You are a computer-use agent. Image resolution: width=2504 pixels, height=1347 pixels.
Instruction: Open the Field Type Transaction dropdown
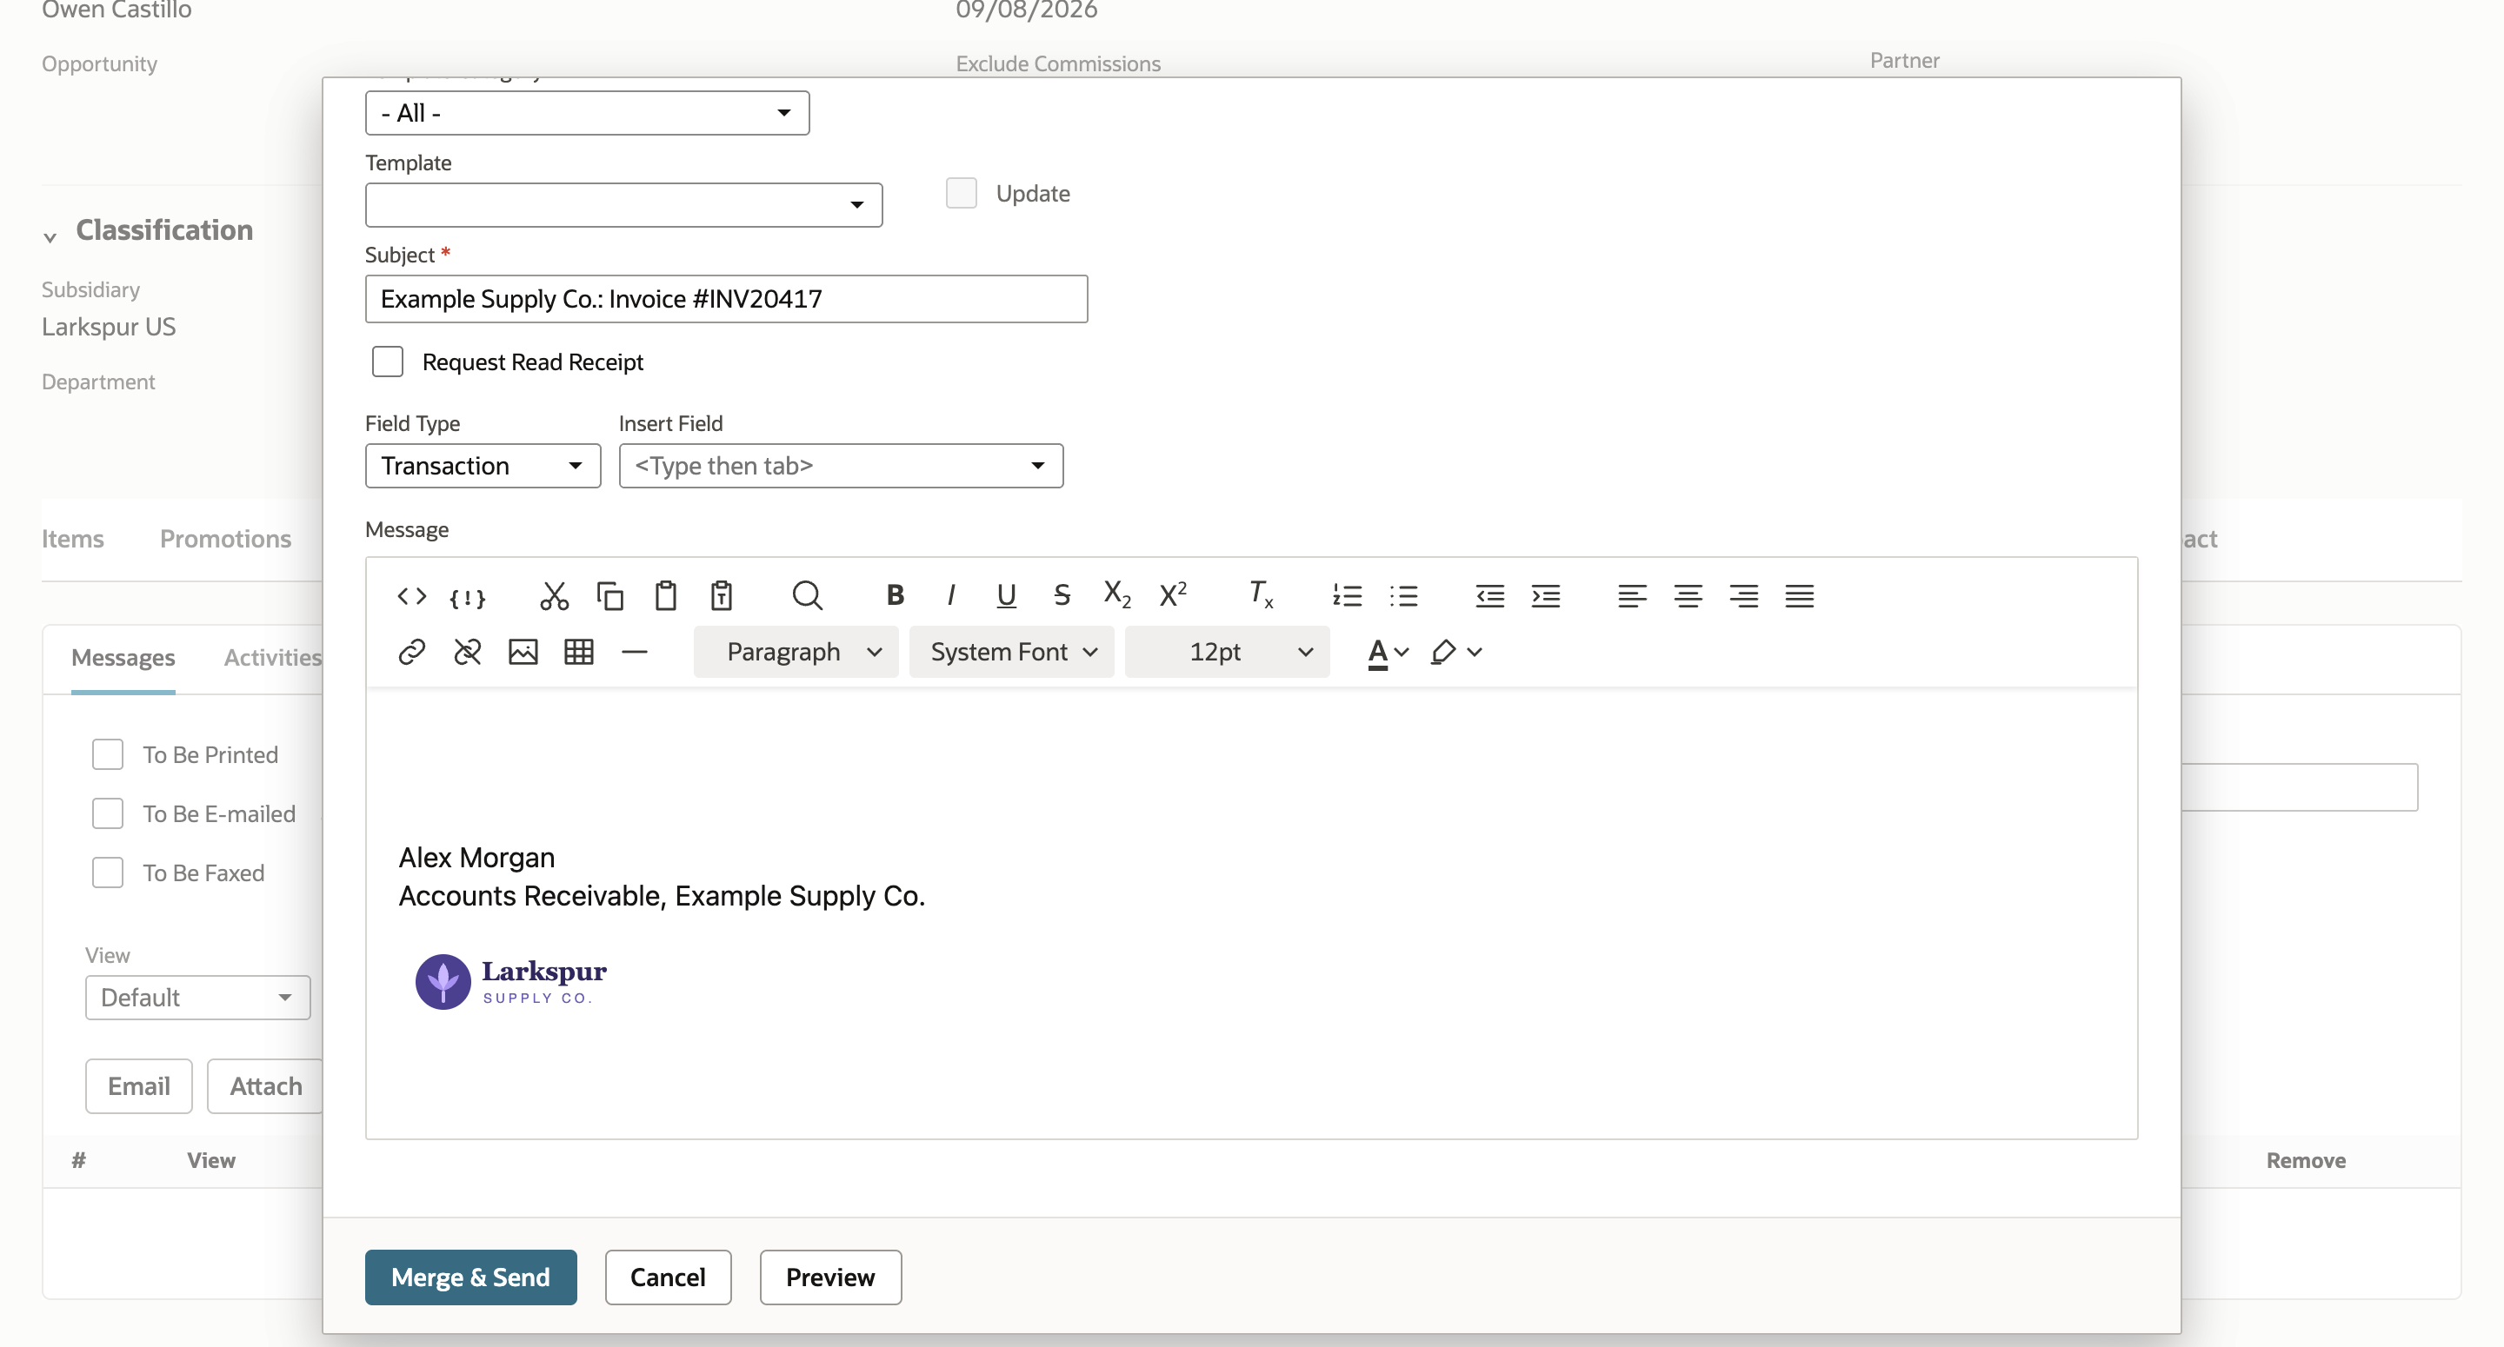pyautogui.click(x=483, y=466)
